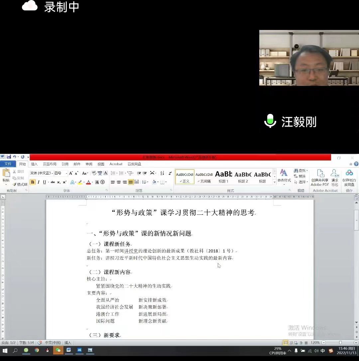The image size is (359, 361).
Task: Toggle italic formatting button
Action: 39,182
